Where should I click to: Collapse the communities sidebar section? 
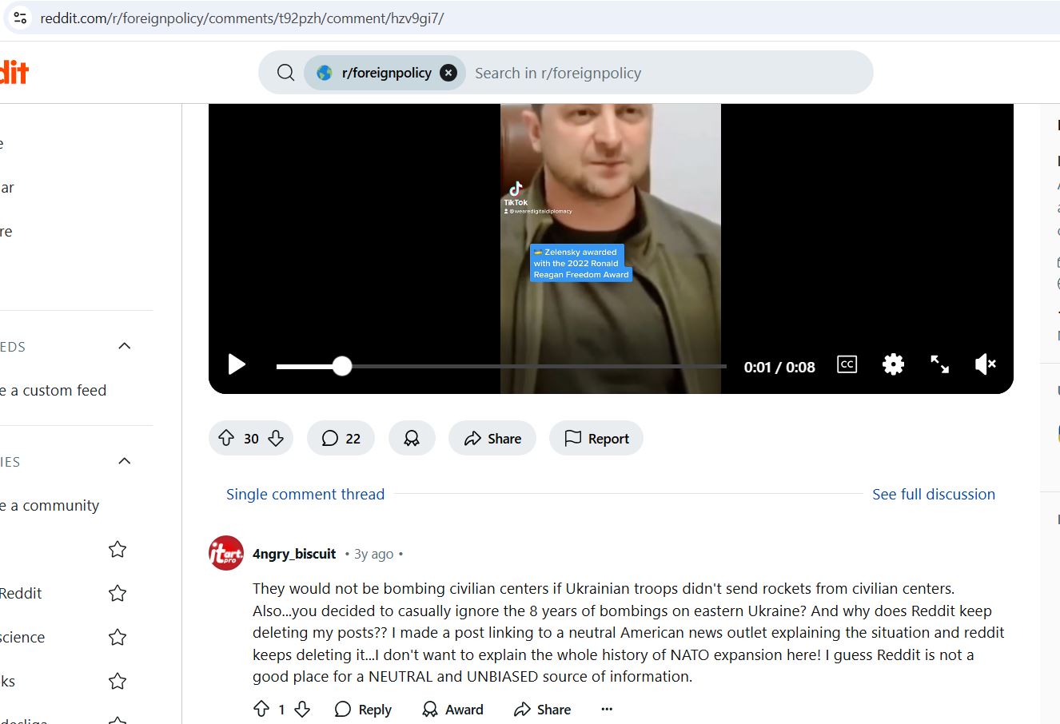point(124,461)
